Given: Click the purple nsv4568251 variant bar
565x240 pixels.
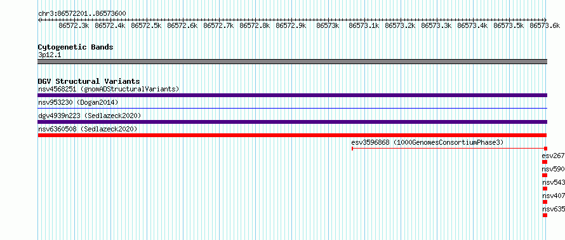Looking at the screenshot, I should click(x=293, y=95).
